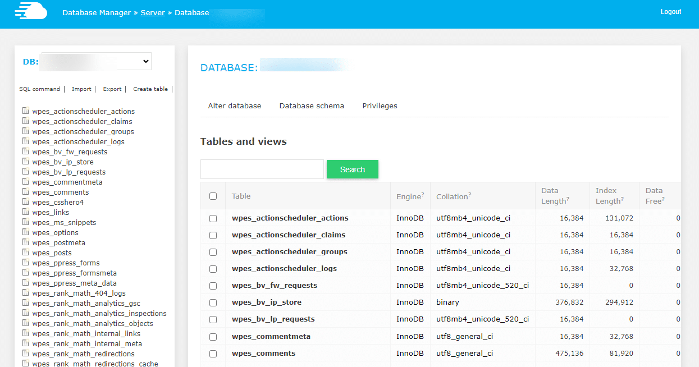
Task: Click table icon beside wpes_posts in sidebar
Action: tap(25, 253)
